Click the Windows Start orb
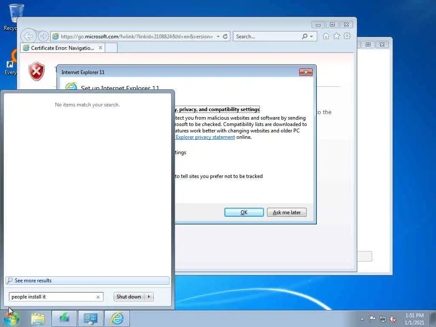The image size is (436, 327). pyautogui.click(x=11, y=318)
